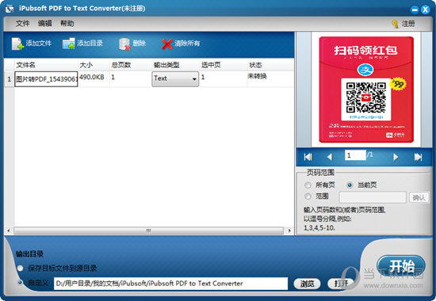Click the left arrow of list scrollbar
This screenshot has width=436, height=301.
pyautogui.click(x=9, y=231)
